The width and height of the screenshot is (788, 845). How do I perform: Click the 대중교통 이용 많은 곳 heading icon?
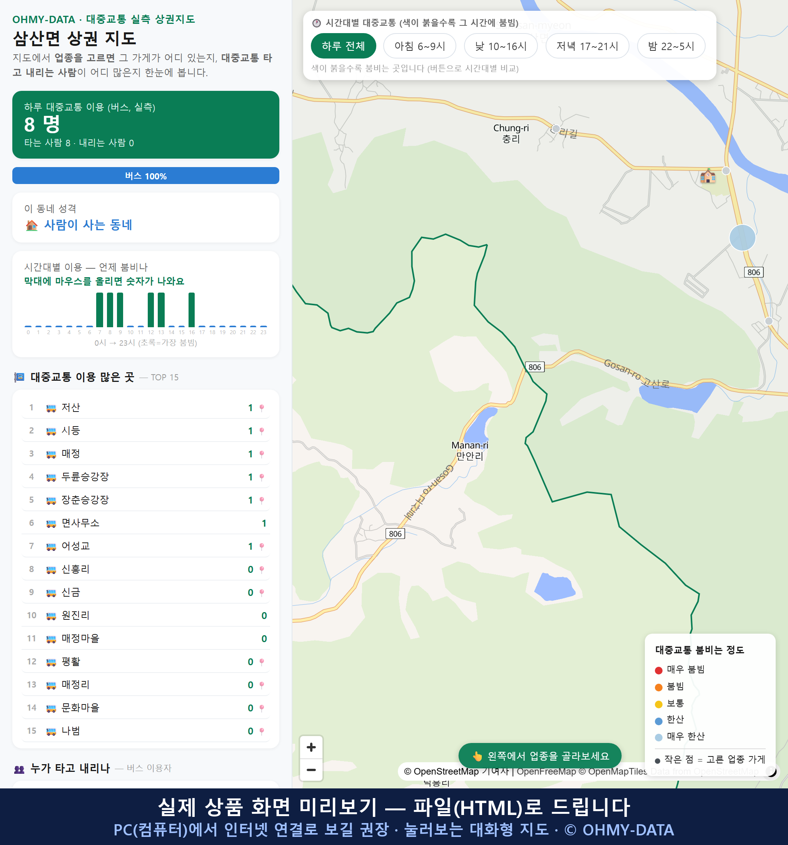coord(19,377)
